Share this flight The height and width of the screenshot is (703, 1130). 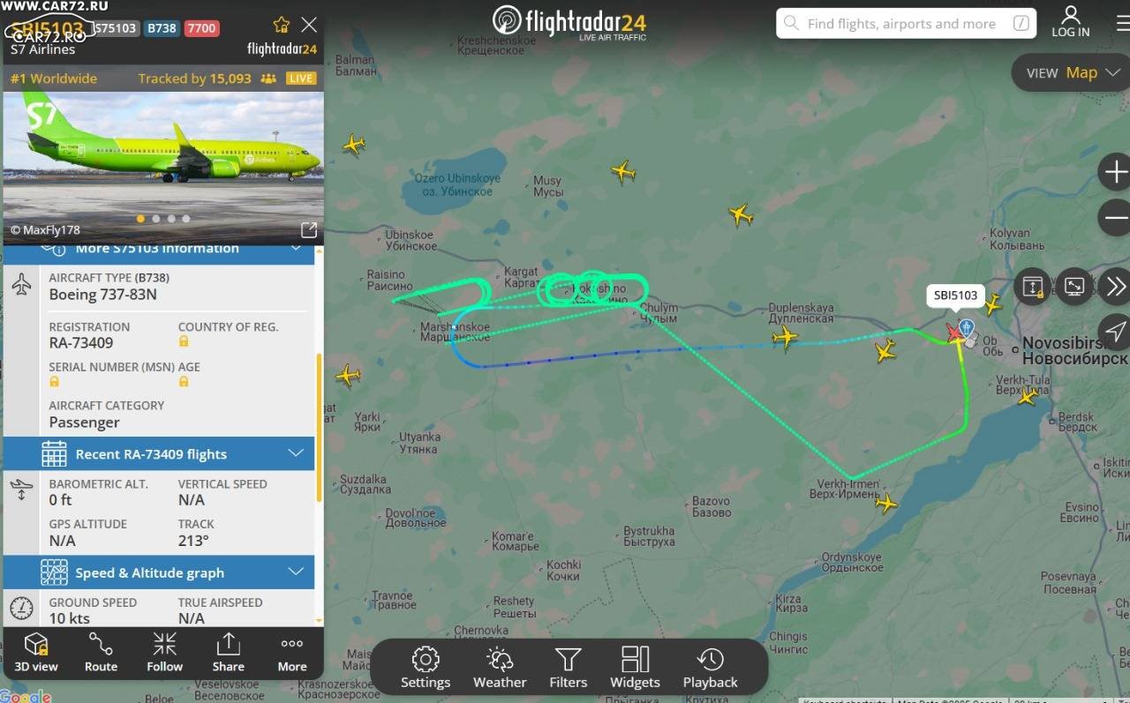(x=228, y=653)
